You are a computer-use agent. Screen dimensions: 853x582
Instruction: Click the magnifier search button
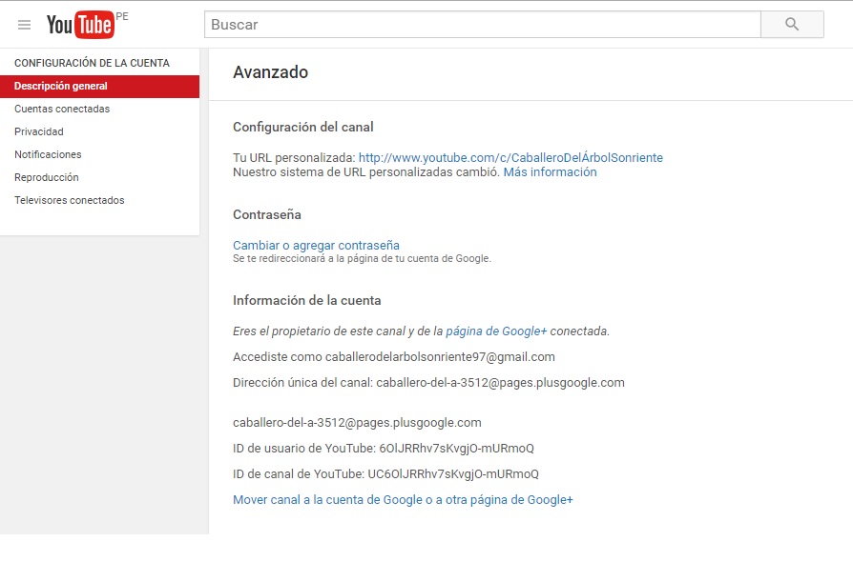coord(792,25)
